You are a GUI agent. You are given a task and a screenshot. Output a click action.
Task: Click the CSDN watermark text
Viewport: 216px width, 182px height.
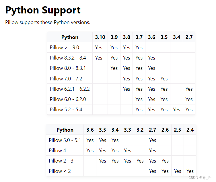coord(200,178)
